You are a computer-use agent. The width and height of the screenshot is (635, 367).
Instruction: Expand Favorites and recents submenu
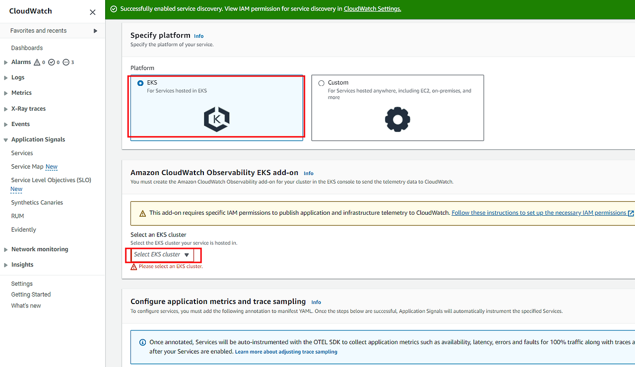[x=95, y=31]
